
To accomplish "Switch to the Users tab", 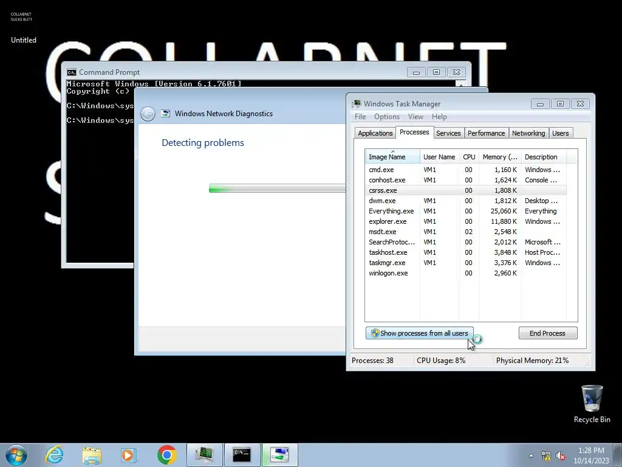I will click(560, 133).
